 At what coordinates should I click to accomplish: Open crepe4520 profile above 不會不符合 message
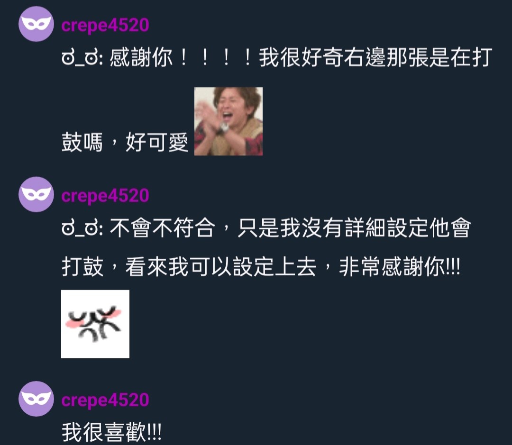tap(105, 195)
